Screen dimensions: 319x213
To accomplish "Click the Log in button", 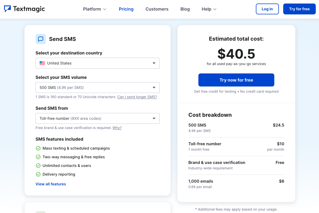I will 267,9.
